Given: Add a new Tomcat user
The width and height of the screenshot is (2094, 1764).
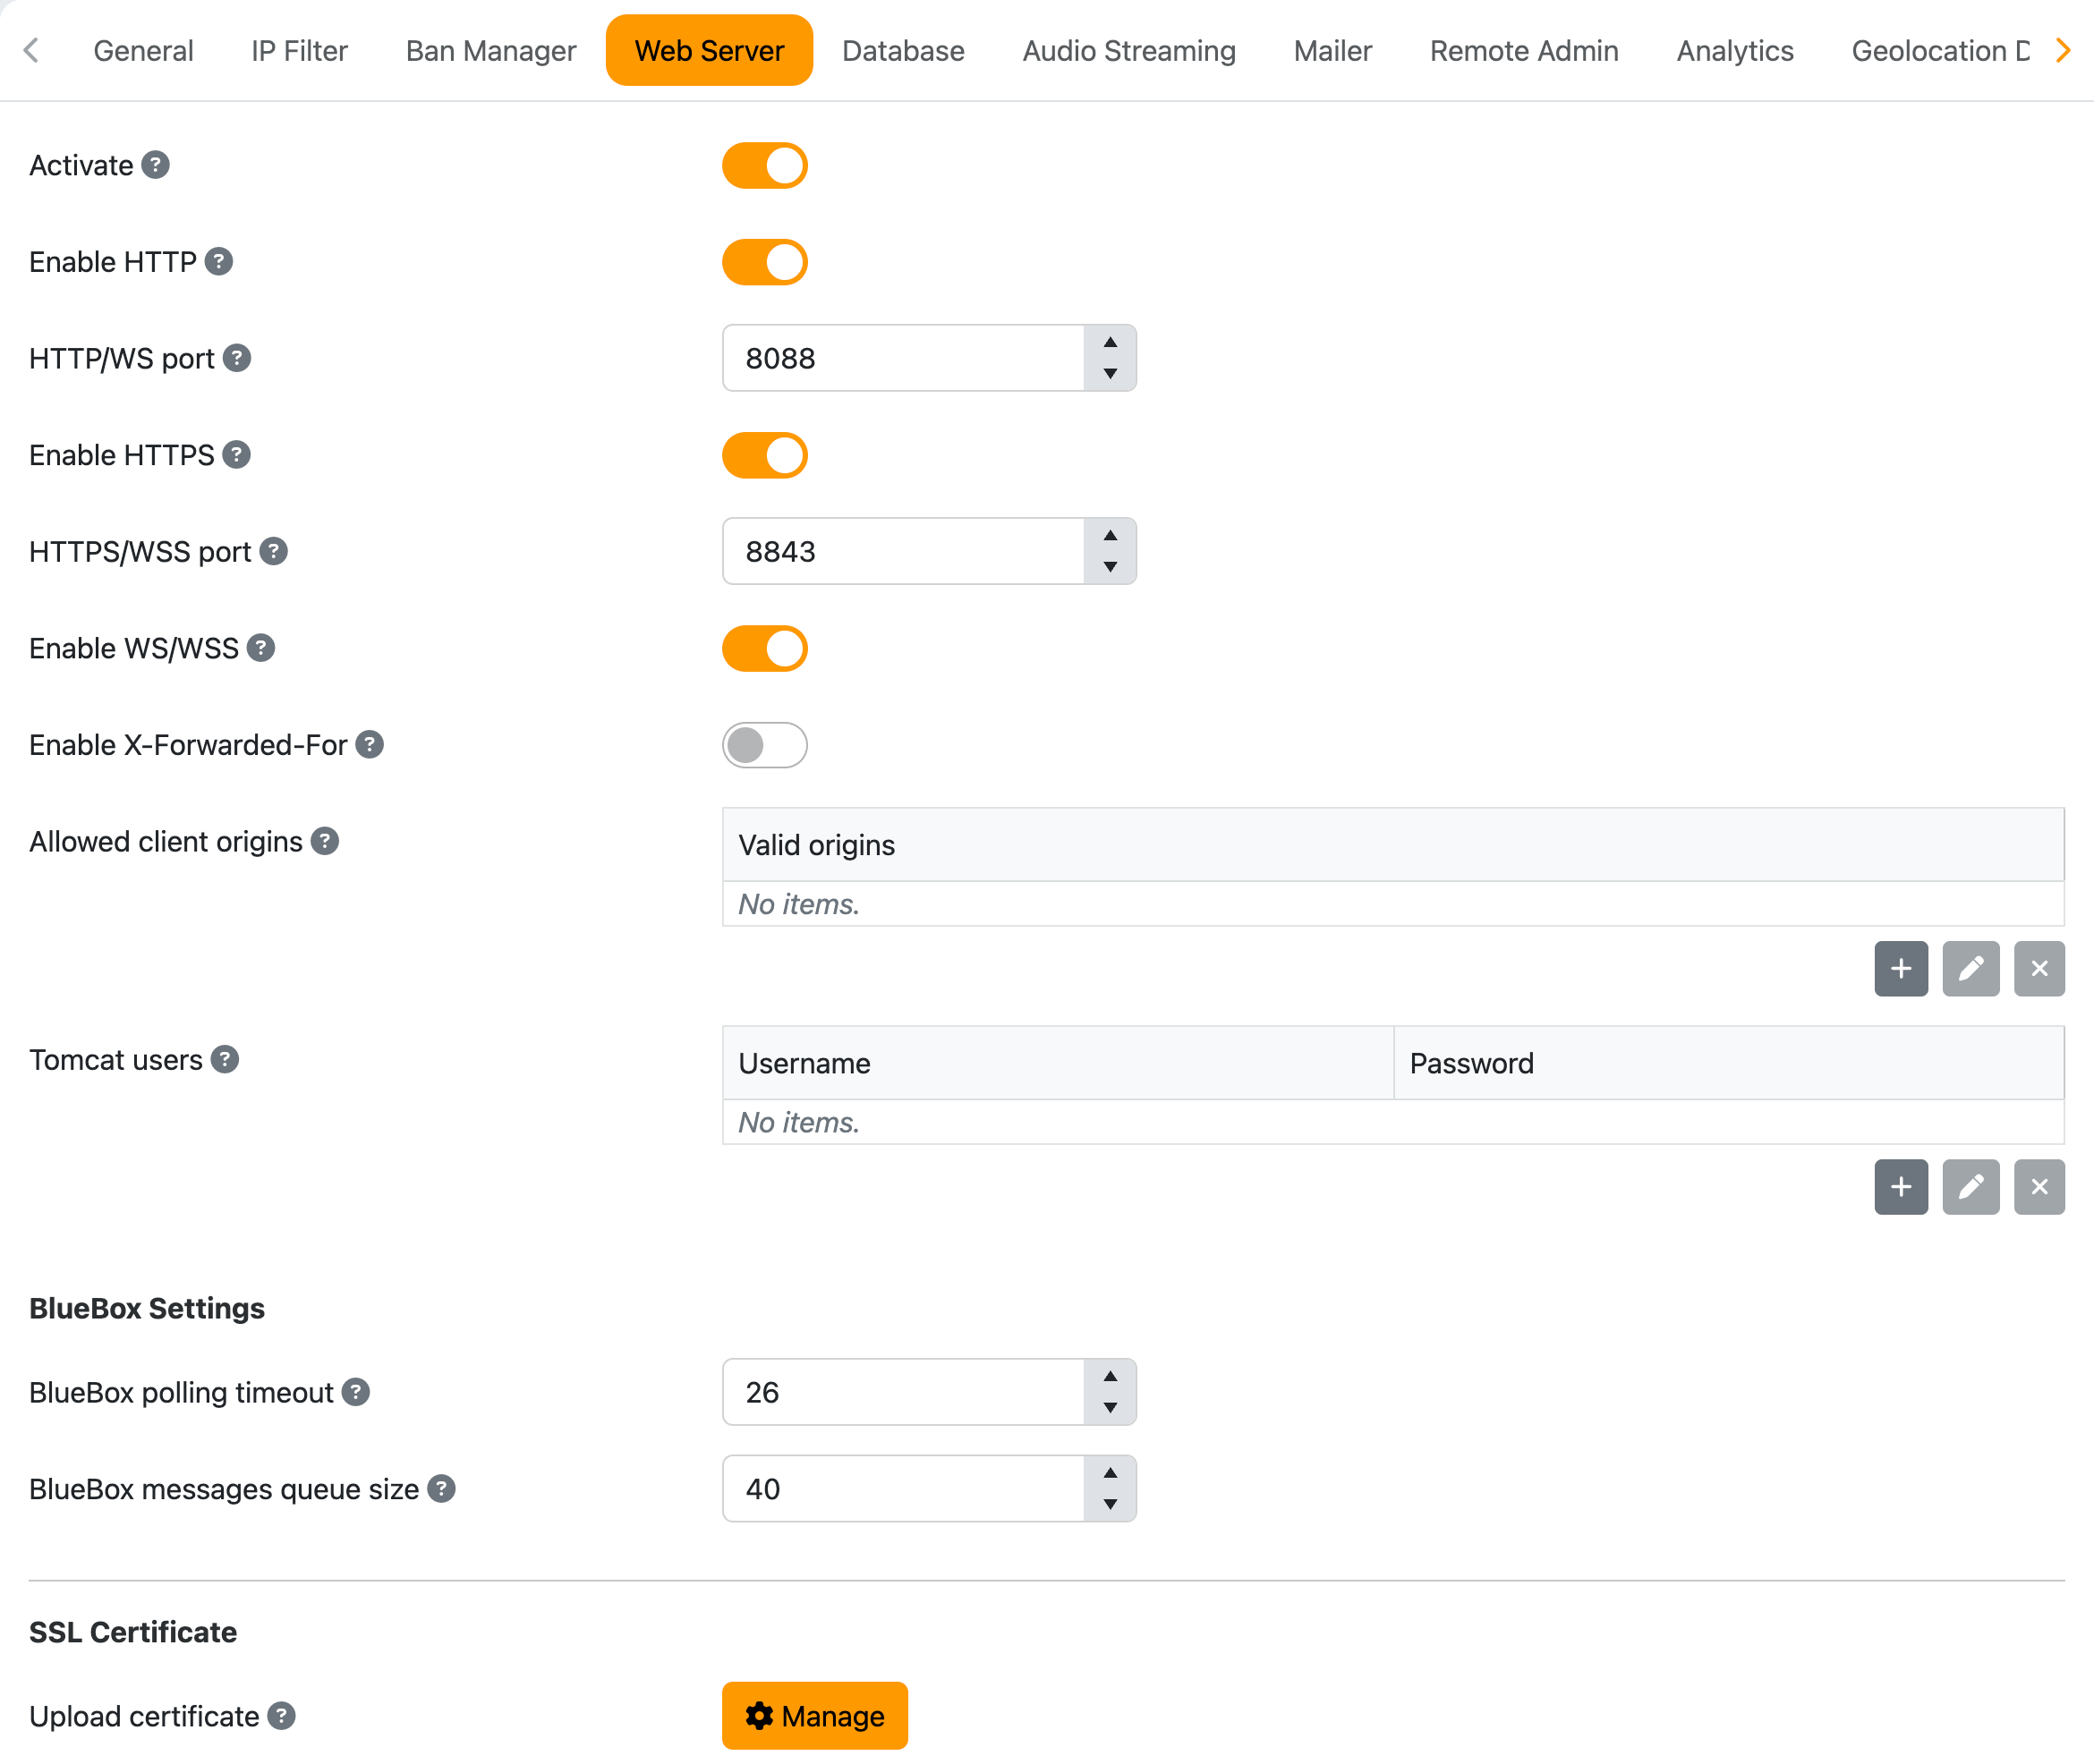Looking at the screenshot, I should click(x=1901, y=1187).
